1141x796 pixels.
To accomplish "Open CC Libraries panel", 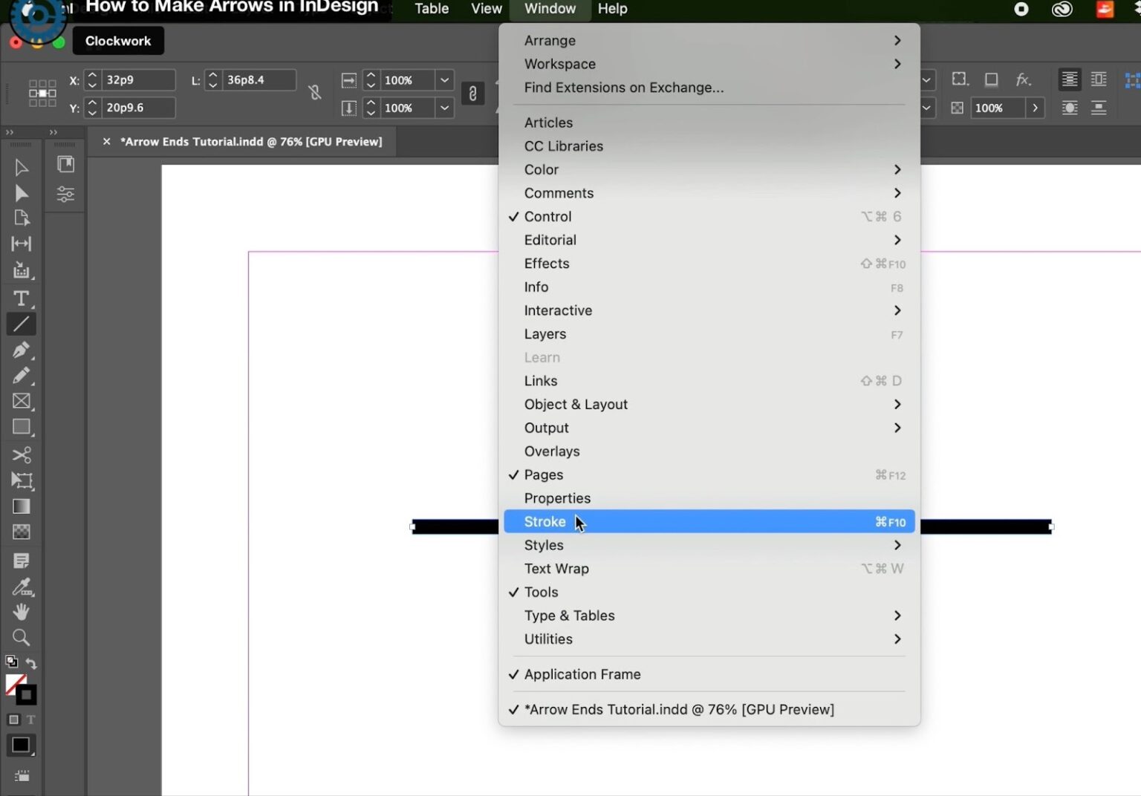I will [x=709, y=146].
